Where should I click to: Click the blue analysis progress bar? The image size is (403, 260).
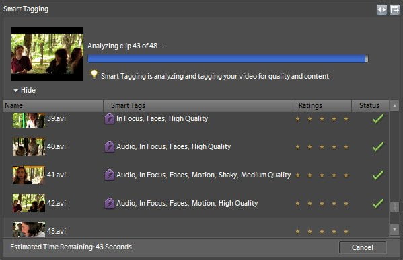tap(228, 58)
